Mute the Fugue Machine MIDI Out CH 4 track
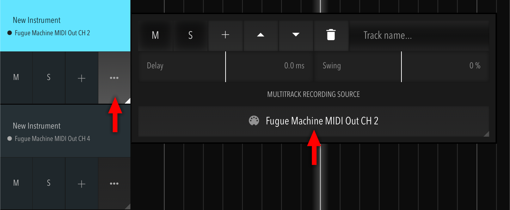 coord(16,183)
